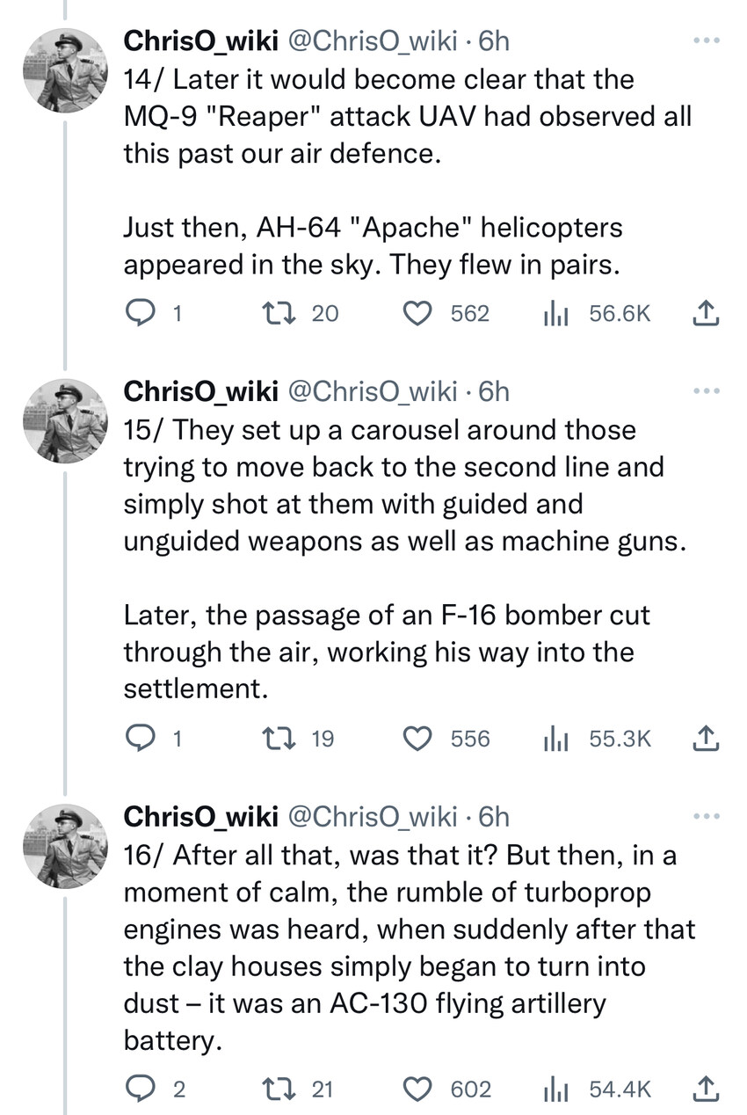Open more options for tweet 14
Viewport: 747px width, 1115px height.
click(707, 41)
